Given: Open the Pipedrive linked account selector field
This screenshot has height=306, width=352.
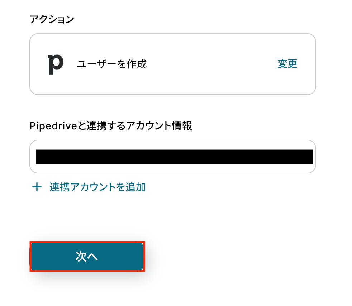Looking at the screenshot, I should pos(173,157).
